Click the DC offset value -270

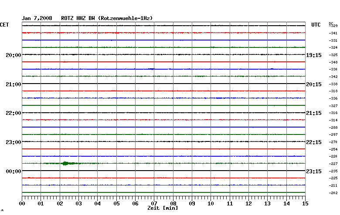point(333,142)
